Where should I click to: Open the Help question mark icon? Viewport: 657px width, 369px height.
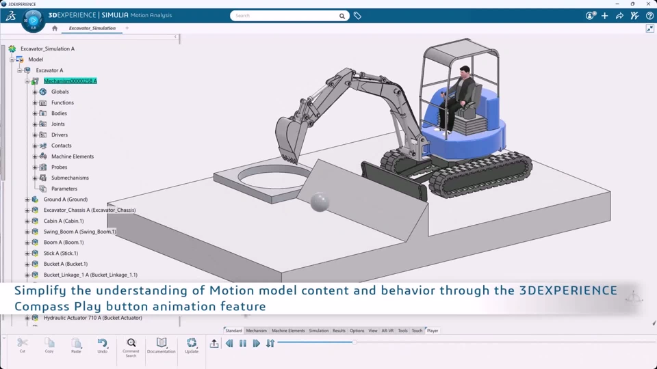pos(649,16)
